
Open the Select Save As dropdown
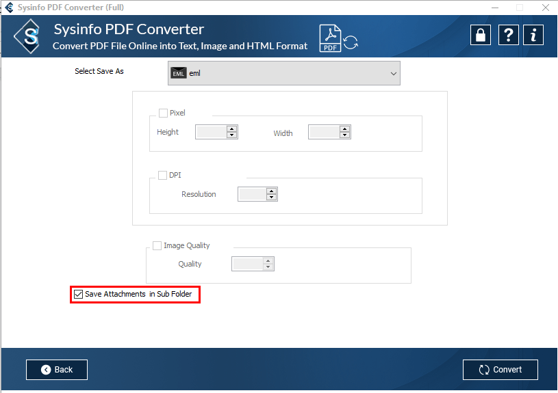coord(283,73)
